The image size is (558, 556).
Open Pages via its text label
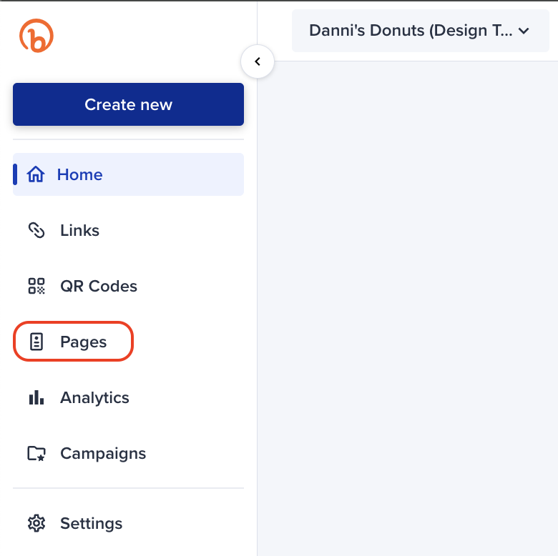pyautogui.click(x=83, y=342)
